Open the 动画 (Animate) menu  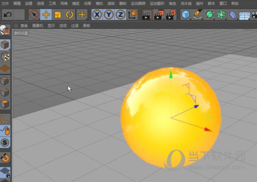87,3
